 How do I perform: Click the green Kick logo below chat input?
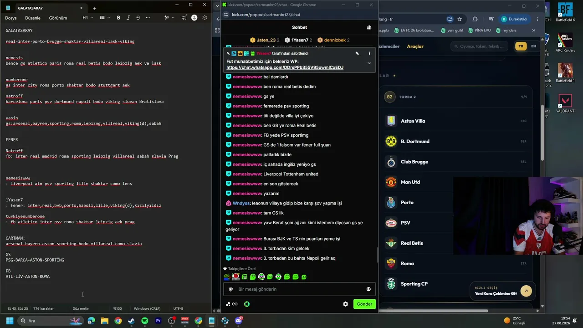point(247,304)
